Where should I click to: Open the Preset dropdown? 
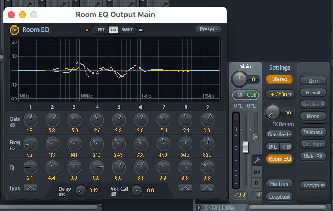tap(208, 29)
